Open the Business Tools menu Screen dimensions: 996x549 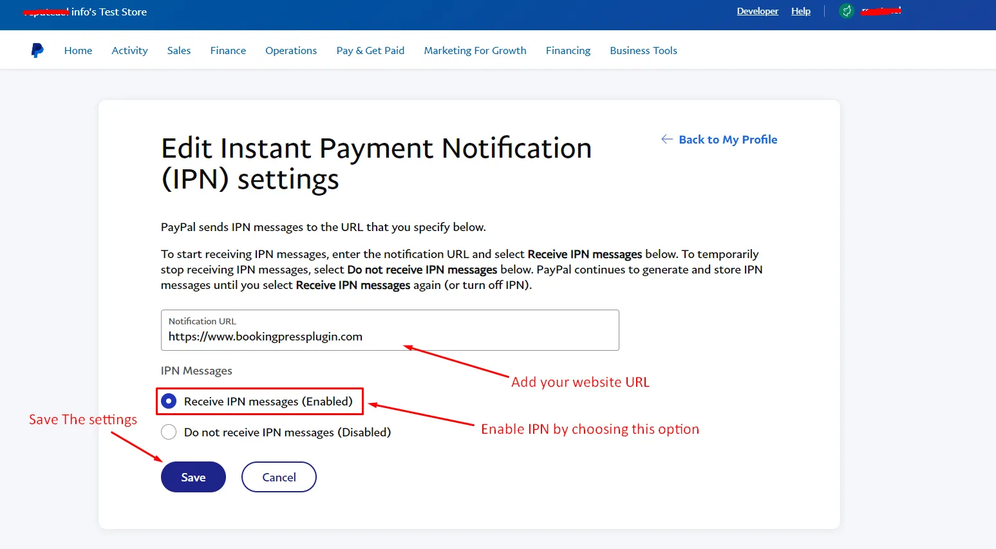pos(643,50)
